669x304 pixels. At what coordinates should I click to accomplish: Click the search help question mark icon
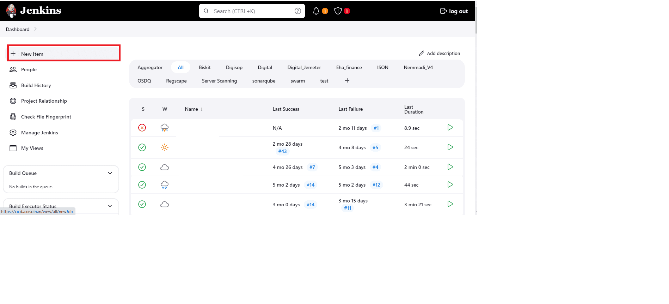(x=298, y=11)
